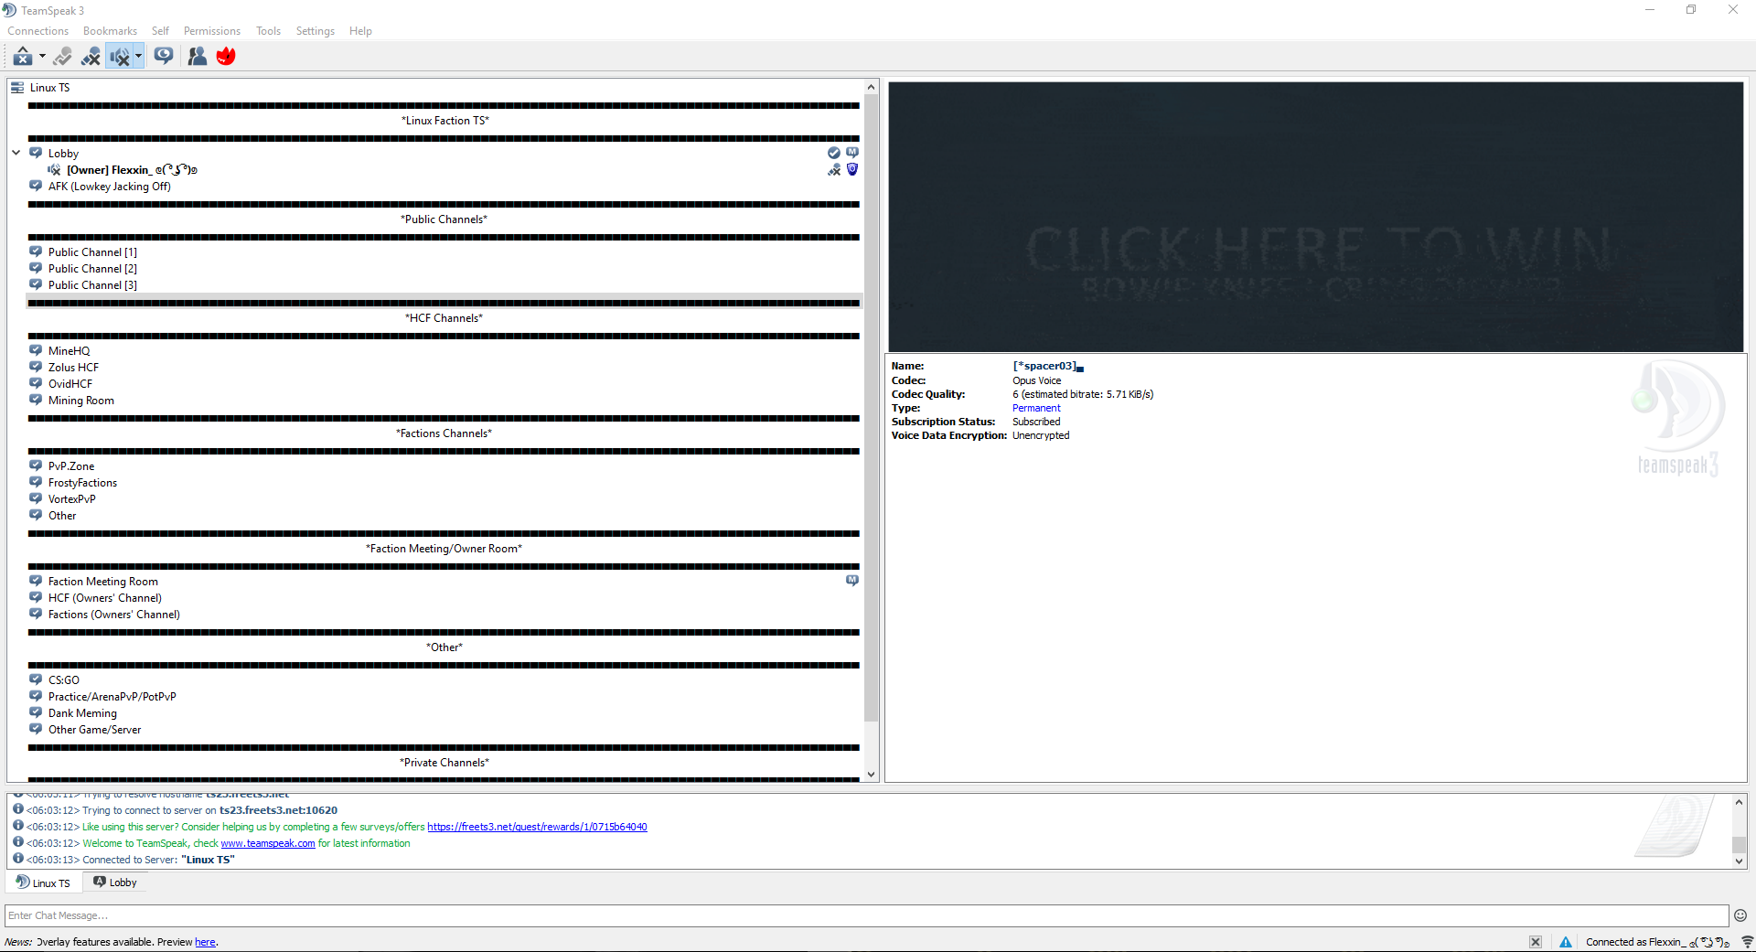Collapse the Lobby channel
Image resolution: width=1756 pixels, height=952 pixels.
[16, 153]
